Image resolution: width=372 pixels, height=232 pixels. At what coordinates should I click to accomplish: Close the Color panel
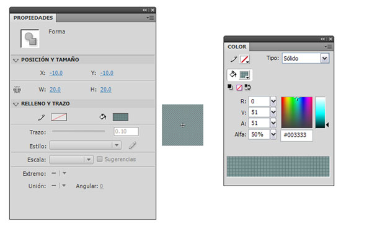[x=330, y=39]
